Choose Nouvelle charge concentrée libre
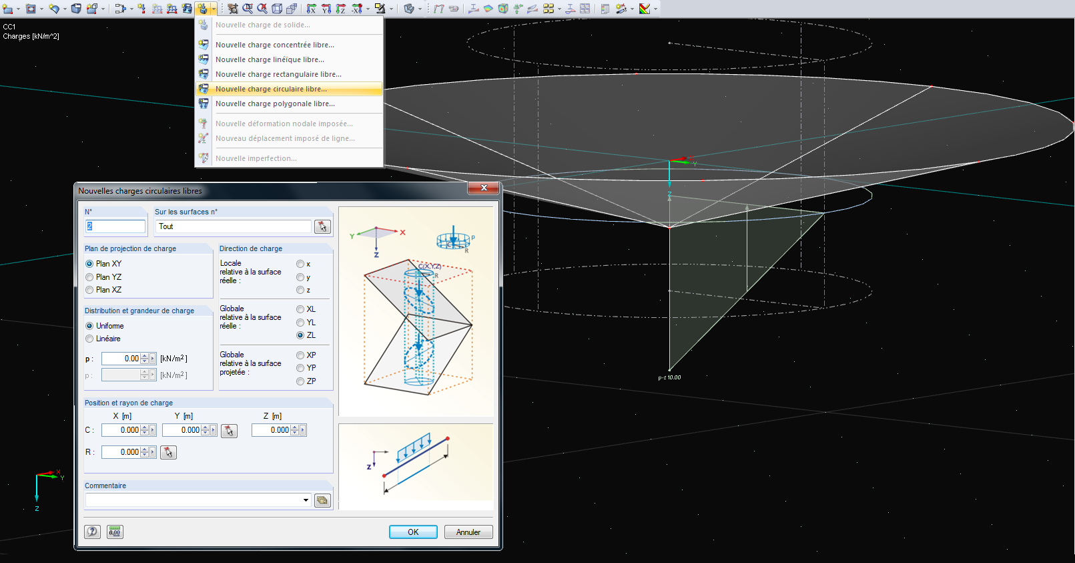Viewport: 1075px width, 563px height. (289, 45)
